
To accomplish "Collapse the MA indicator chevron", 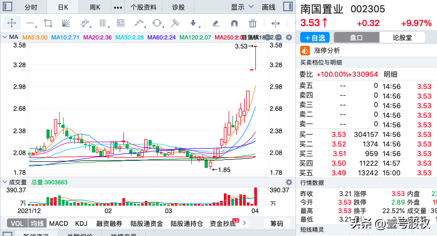I will [x=4, y=37].
